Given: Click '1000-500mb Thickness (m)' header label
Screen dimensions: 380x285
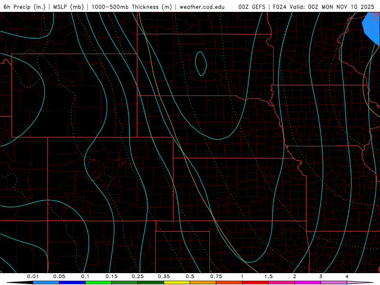Looking at the screenshot, I should pos(132,7).
